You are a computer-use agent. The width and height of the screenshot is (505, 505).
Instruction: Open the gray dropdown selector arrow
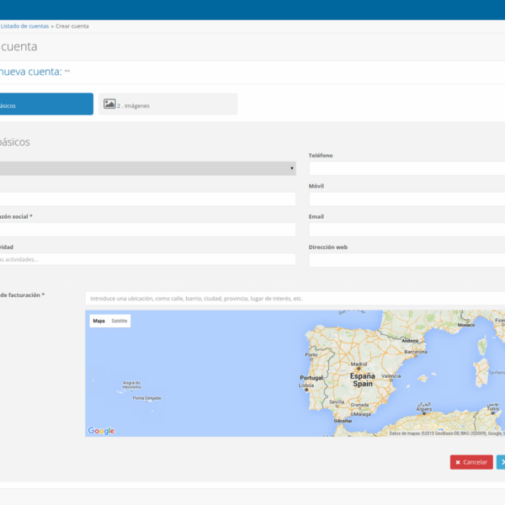tap(292, 169)
